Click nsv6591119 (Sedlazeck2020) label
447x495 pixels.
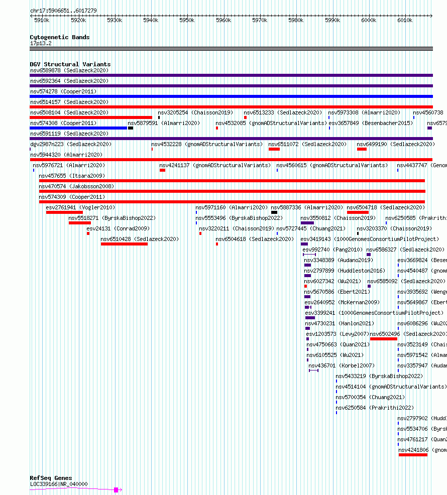click(x=69, y=134)
